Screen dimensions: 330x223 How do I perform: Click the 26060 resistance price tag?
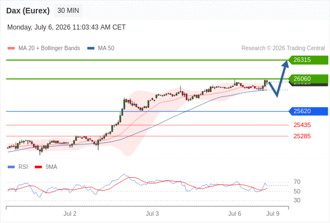[308, 79]
